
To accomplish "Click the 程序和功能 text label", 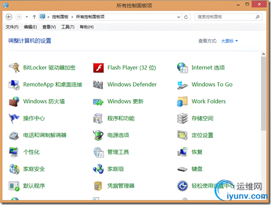I will click(121, 118).
